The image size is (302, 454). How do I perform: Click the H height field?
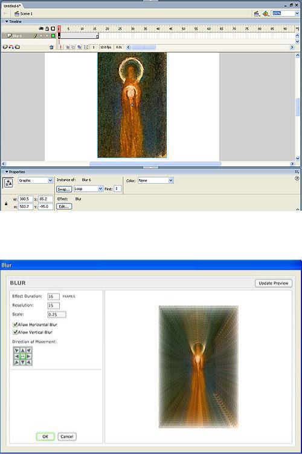pyautogui.click(x=25, y=207)
